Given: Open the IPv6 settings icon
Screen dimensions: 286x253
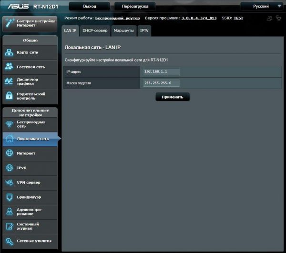Looking at the screenshot, I should [x=10, y=168].
